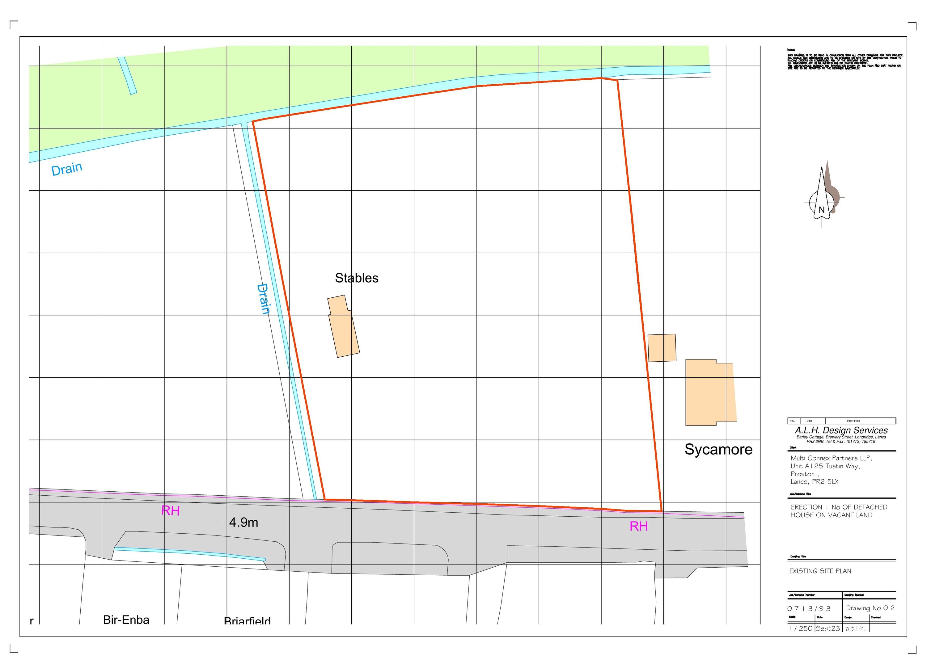Click the angled Drain label at upper left
Screen dimensions: 927x655
67,169
